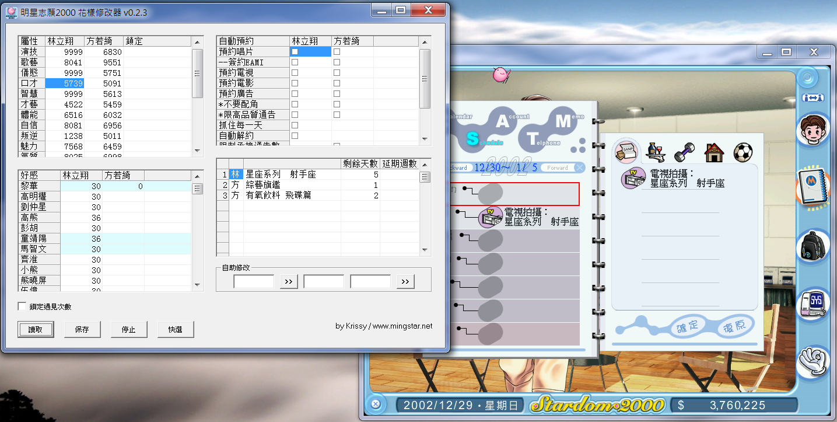Click the middle input field in 自助修改
This screenshot has height=422, width=837.
pos(324,282)
